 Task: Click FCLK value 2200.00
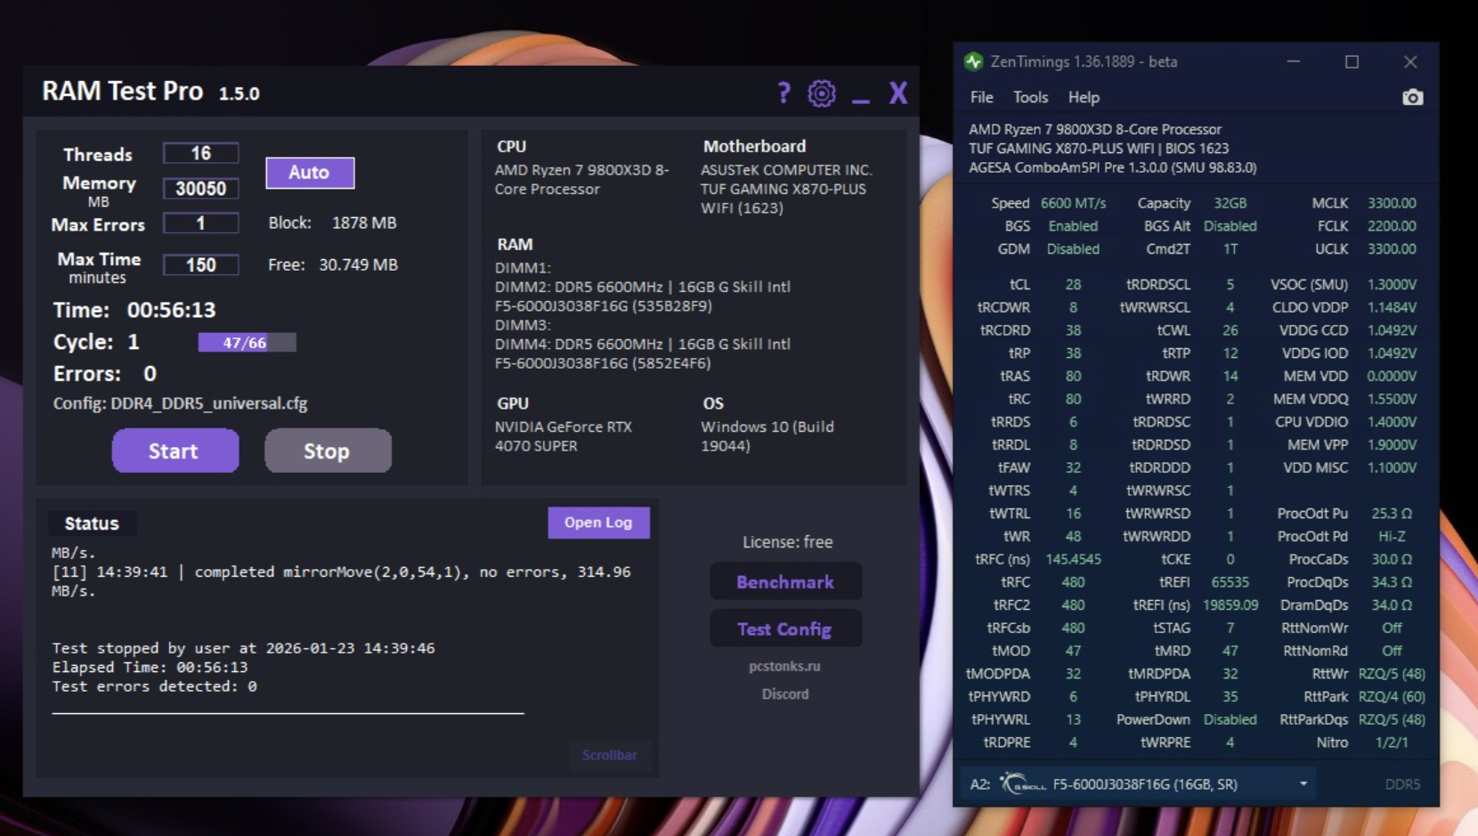pos(1392,226)
